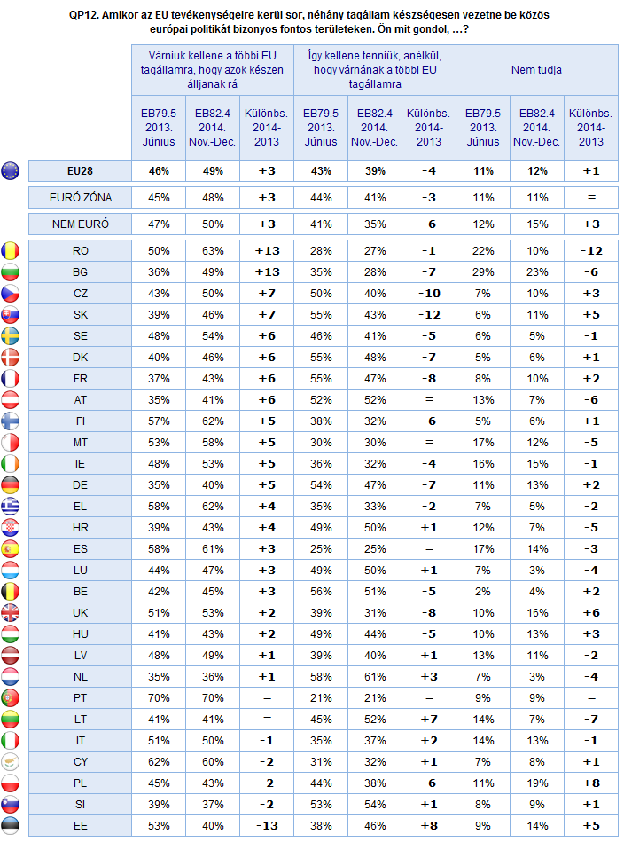Click the Sweden flag icon
This screenshot has height=842, width=624.
click(x=11, y=336)
